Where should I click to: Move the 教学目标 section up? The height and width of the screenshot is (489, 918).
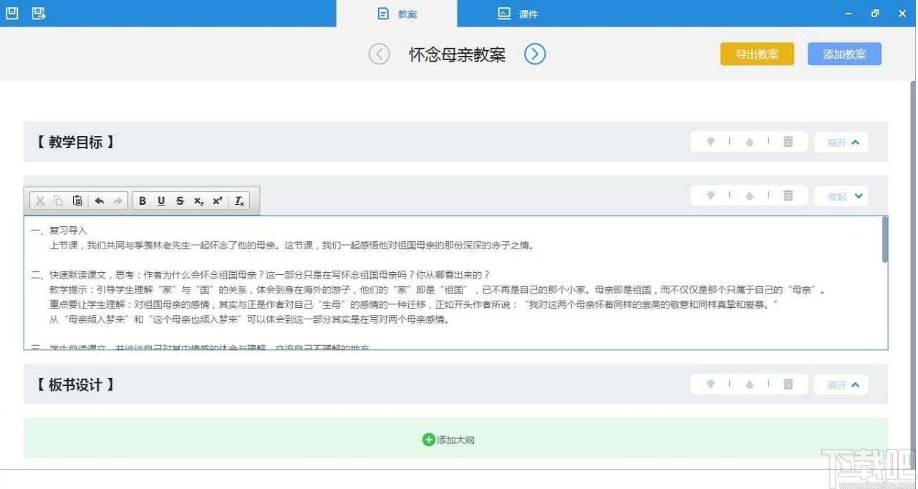(x=750, y=142)
